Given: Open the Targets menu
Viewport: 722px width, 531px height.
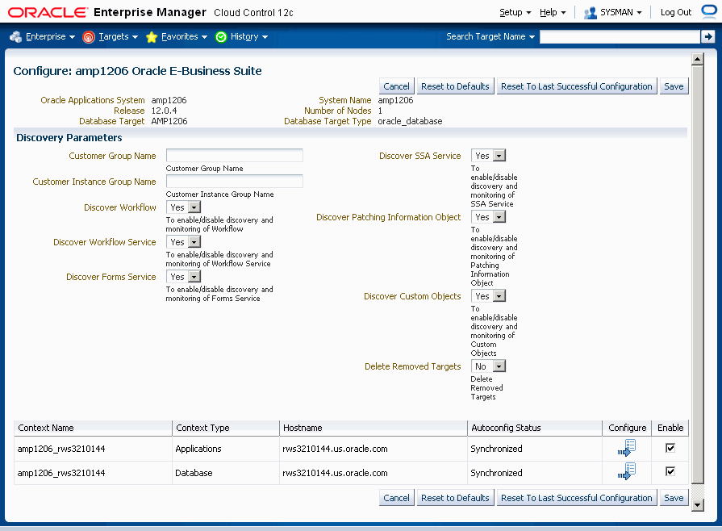Looking at the screenshot, I should (118, 36).
